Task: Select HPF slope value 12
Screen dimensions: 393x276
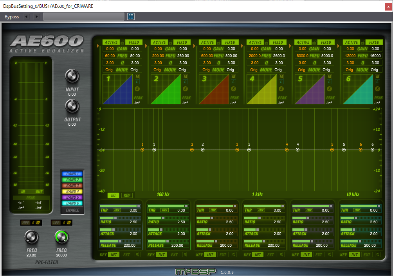Action: click(x=38, y=223)
